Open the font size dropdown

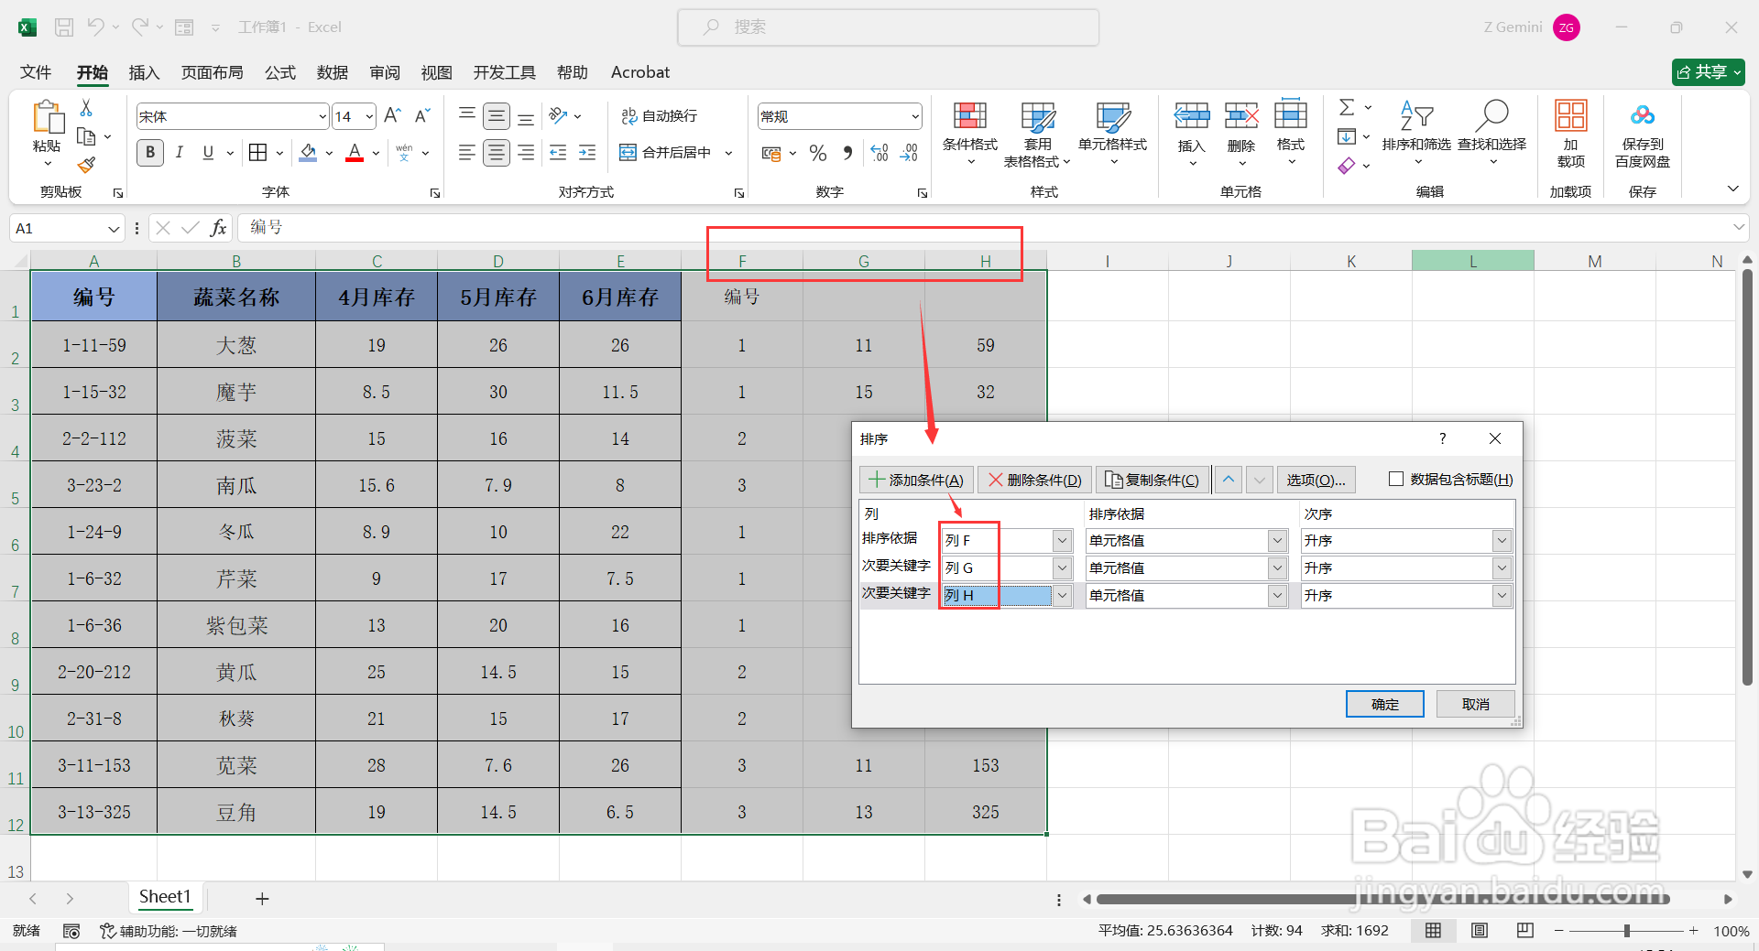pyautogui.click(x=369, y=116)
